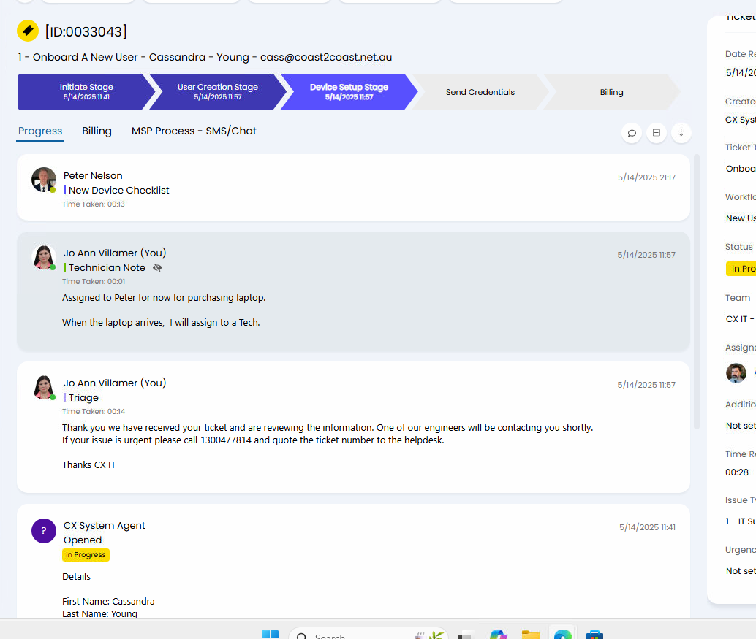Click the yellow ticket icon beside ID:0033043
Screen dimensions: 756x639
coord(28,31)
